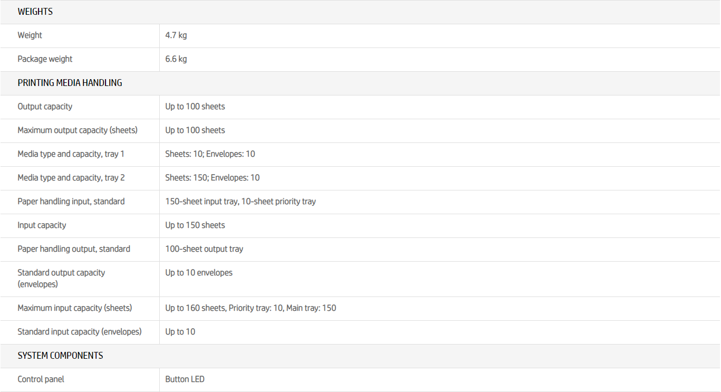The height and width of the screenshot is (392, 721).
Task: Click the 'Up to 150 sheets' value
Action: point(195,225)
